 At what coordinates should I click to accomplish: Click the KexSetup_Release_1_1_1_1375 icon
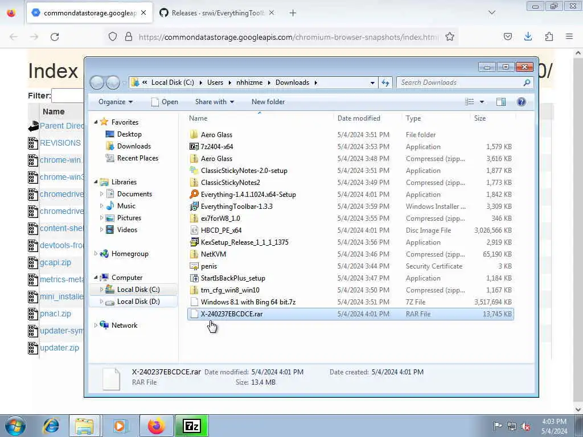[194, 242]
